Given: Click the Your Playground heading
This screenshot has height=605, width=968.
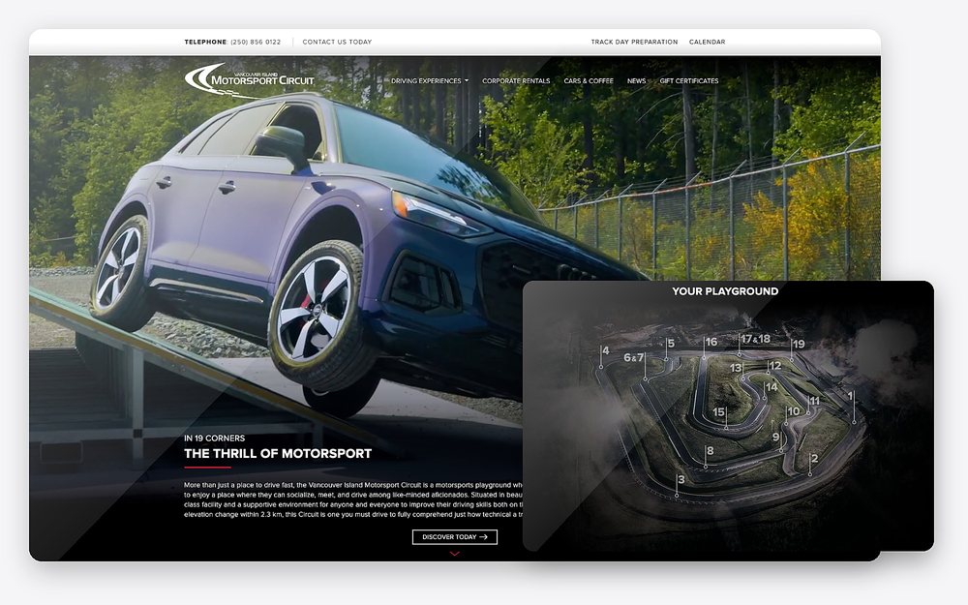Looking at the screenshot, I should tap(725, 291).
